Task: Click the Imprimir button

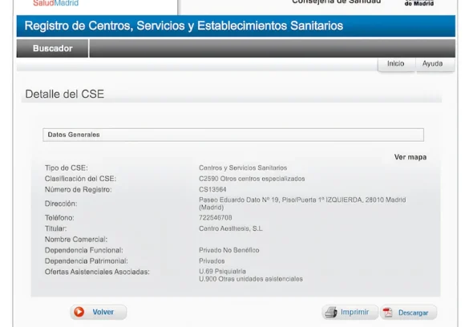Action: coord(350,313)
